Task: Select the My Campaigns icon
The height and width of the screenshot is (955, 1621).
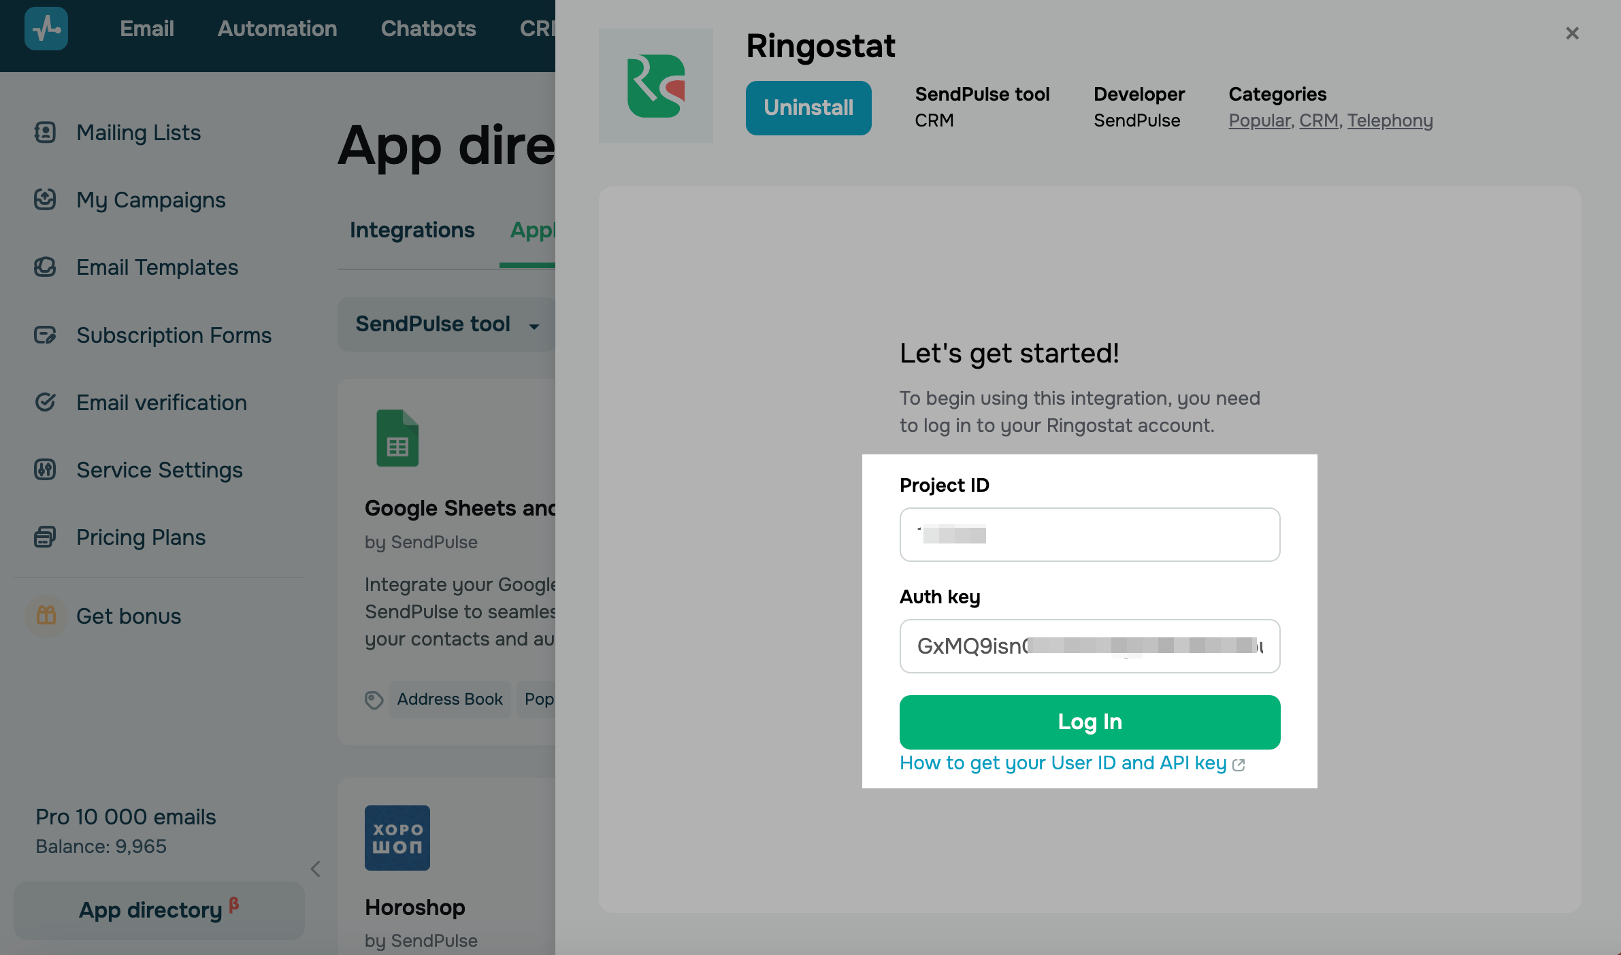Action: click(x=45, y=199)
